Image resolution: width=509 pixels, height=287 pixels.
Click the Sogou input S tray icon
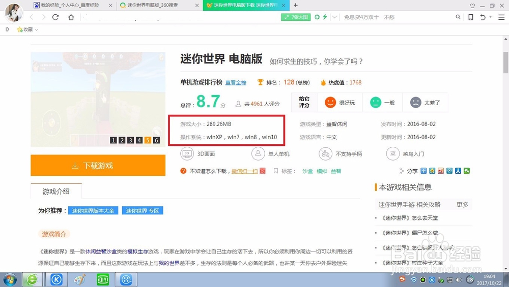click(403, 279)
